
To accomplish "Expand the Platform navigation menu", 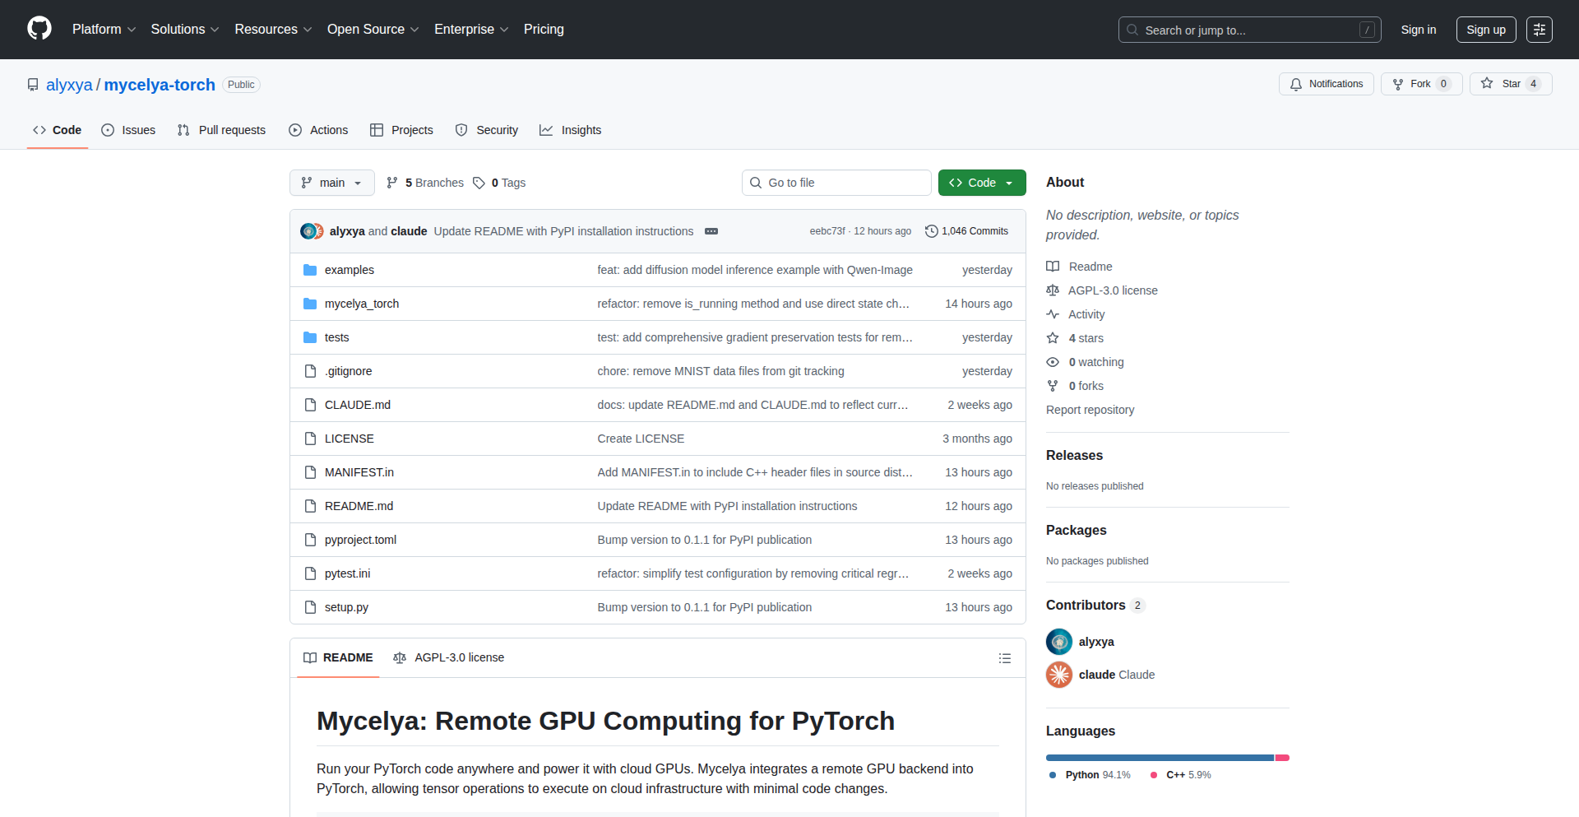I will [x=104, y=30].
